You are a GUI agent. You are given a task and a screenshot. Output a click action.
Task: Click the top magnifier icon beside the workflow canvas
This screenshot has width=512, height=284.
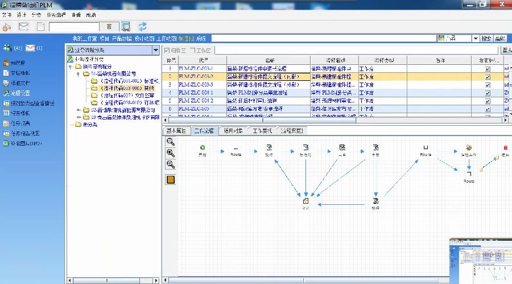(x=170, y=142)
